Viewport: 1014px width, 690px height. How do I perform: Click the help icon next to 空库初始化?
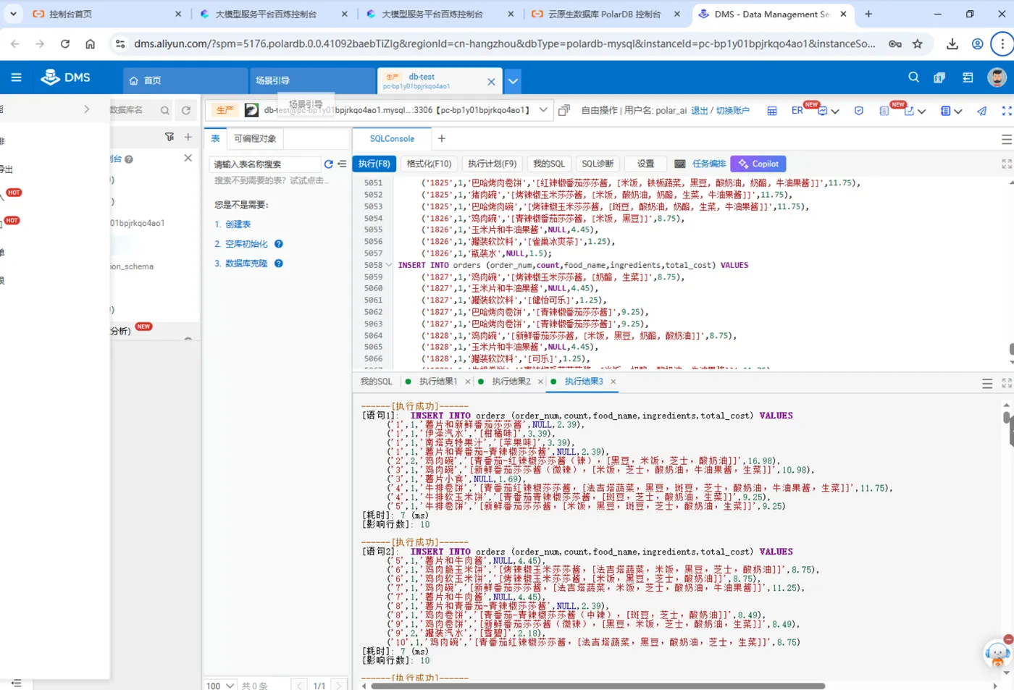tap(279, 244)
